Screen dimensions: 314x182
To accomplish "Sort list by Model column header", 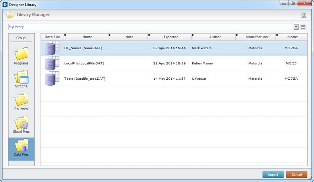I will (x=293, y=37).
